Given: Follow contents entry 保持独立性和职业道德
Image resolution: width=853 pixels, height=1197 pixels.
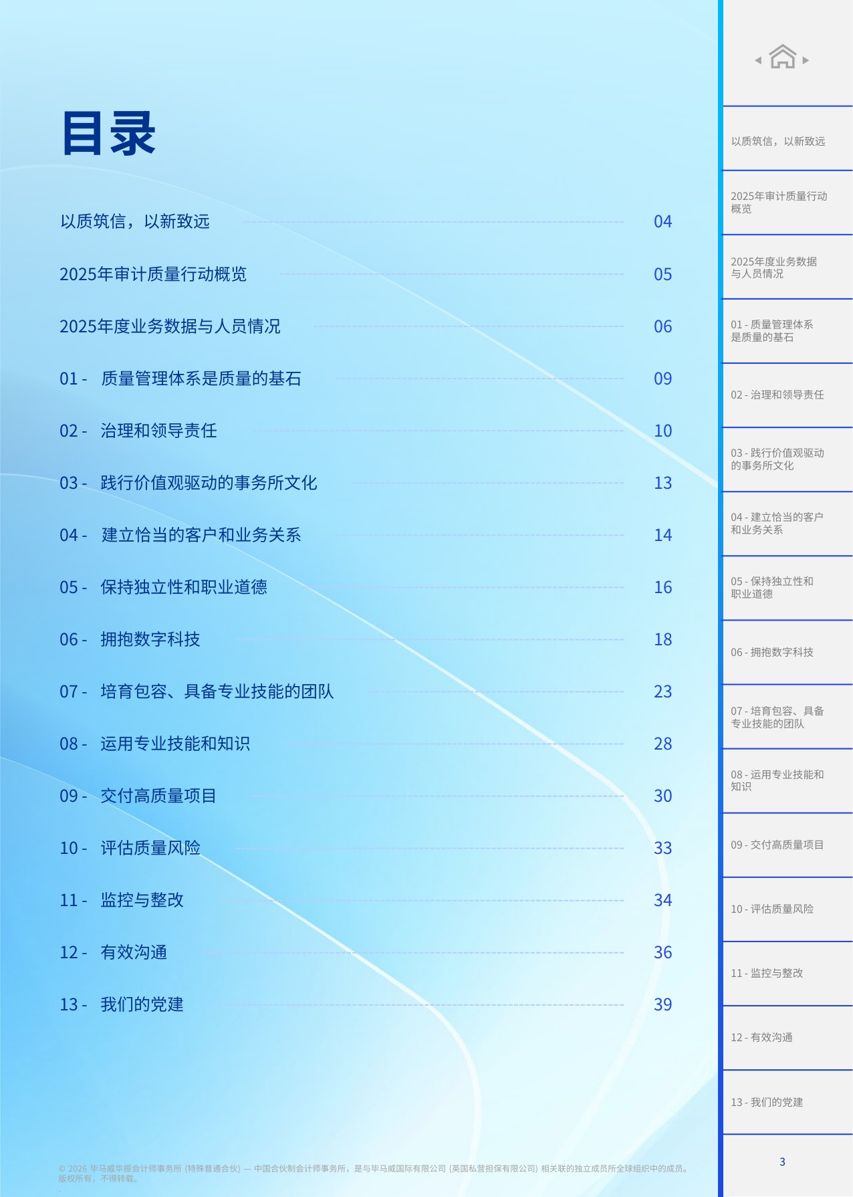Looking at the screenshot, I should click(x=184, y=587).
